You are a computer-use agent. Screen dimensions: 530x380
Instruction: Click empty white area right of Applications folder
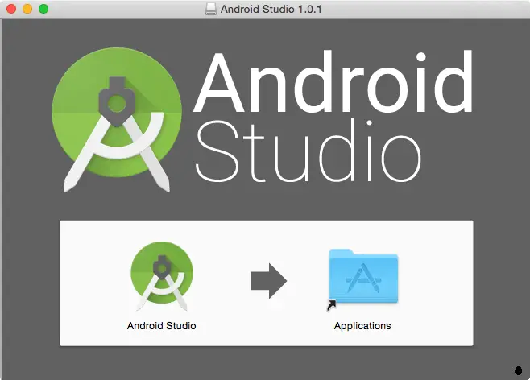click(439, 282)
